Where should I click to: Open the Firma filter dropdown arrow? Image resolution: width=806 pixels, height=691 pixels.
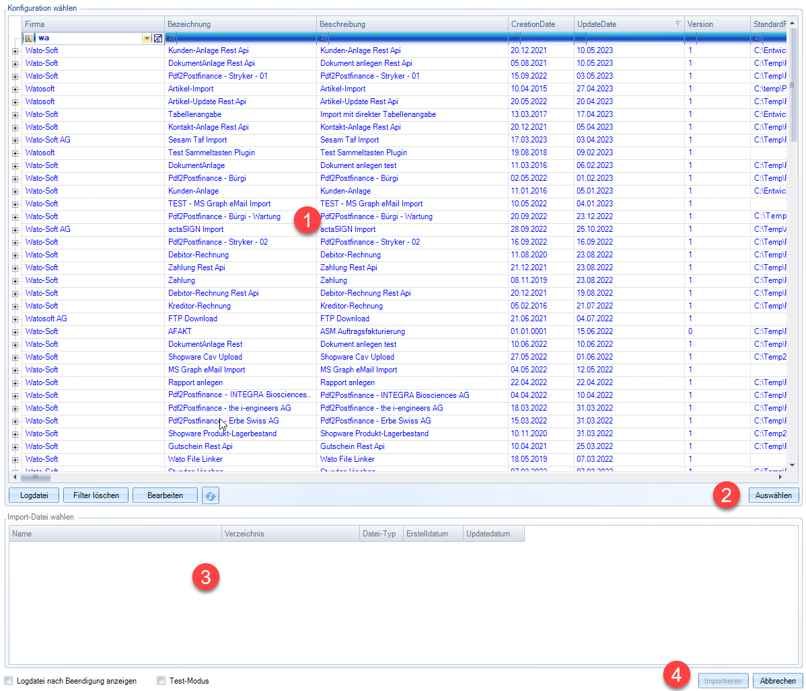point(147,38)
